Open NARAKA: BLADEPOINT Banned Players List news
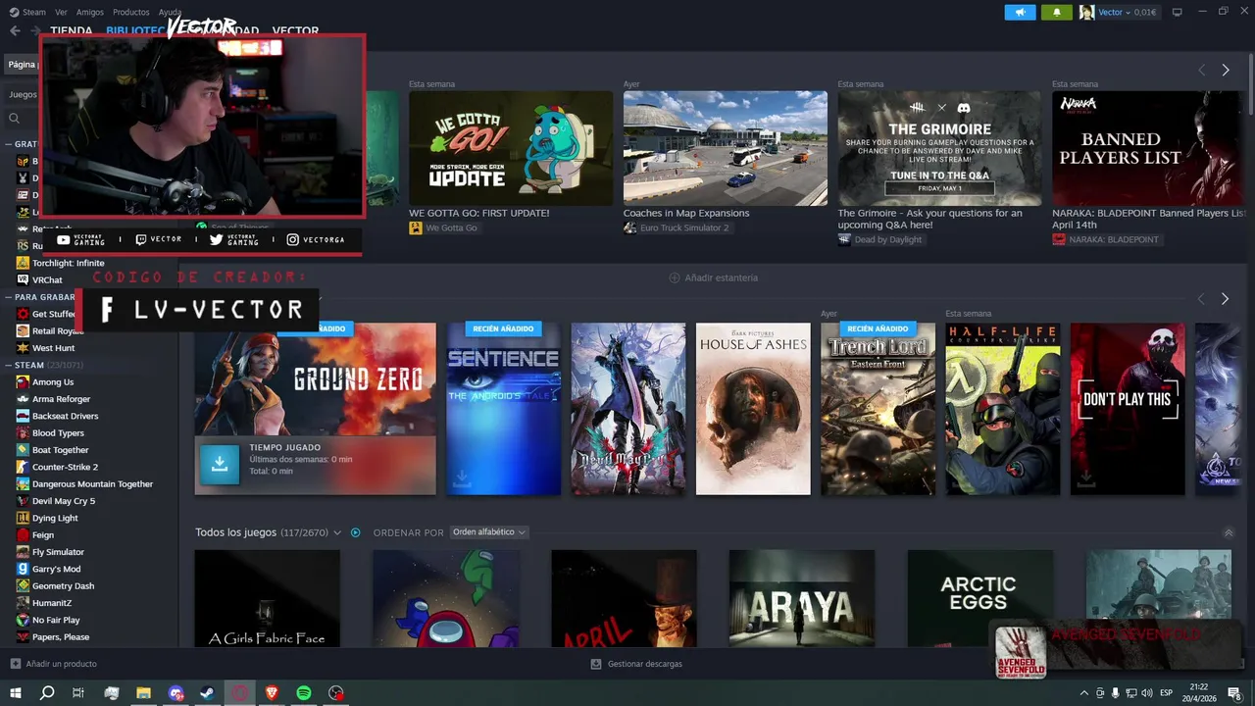Screen dimensions: 1255x706 [1148, 219]
